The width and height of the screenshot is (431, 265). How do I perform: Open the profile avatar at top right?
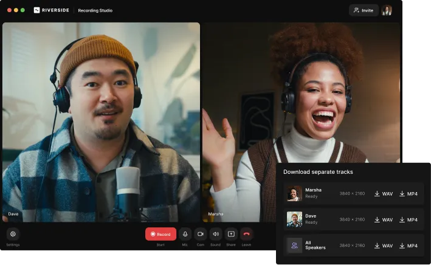tap(387, 10)
